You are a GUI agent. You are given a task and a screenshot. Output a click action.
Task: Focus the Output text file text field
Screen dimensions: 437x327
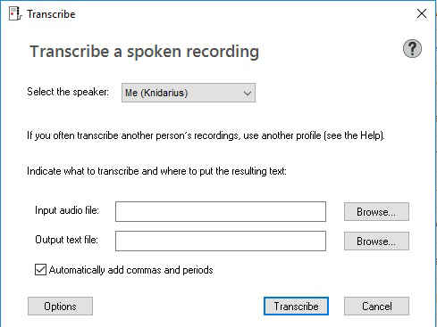(x=221, y=241)
